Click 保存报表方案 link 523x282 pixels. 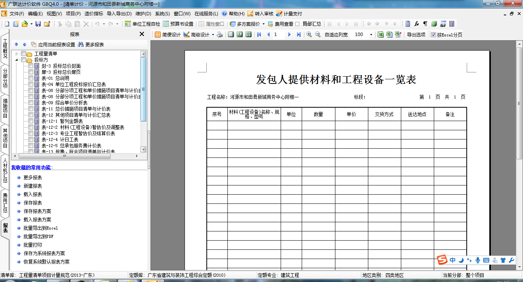pyautogui.click(x=37, y=211)
